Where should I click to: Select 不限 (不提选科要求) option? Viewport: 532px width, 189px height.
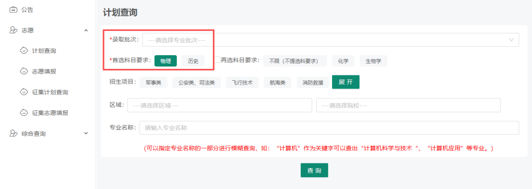click(x=295, y=61)
